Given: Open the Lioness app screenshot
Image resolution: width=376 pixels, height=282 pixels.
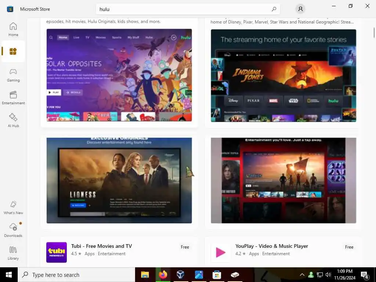Looking at the screenshot, I should pos(119,180).
